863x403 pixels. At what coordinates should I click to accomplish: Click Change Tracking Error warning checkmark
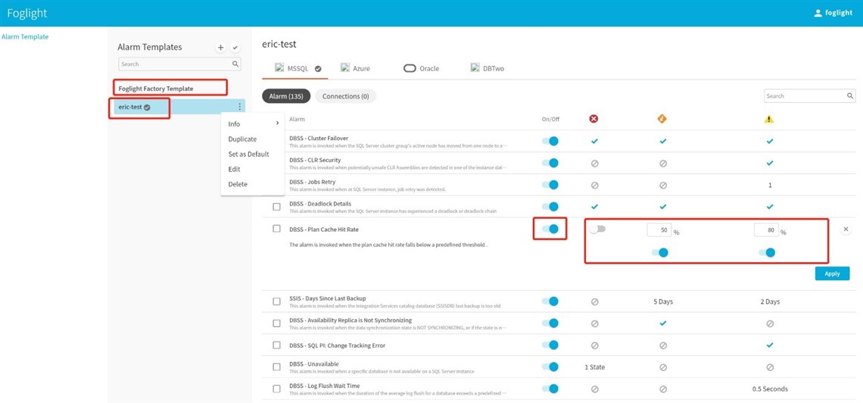point(769,345)
